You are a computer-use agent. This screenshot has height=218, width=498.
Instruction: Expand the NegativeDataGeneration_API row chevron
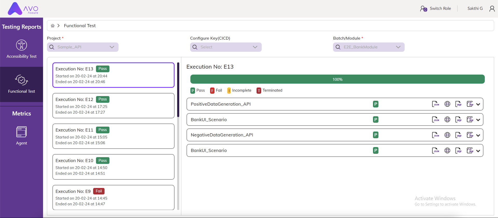(x=478, y=135)
